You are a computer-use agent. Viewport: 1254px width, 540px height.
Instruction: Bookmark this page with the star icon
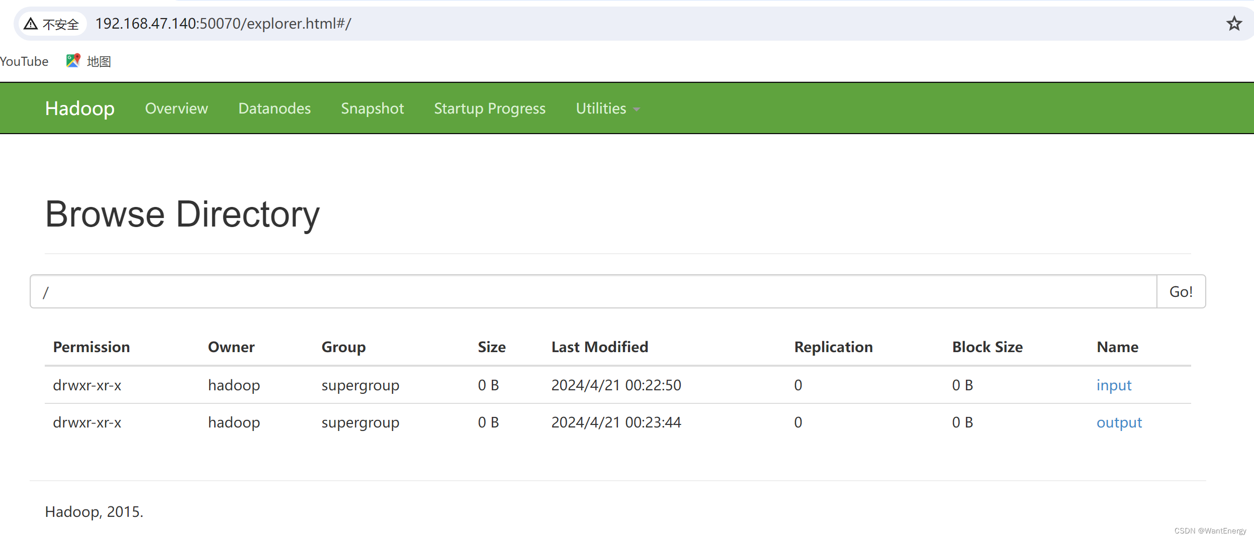point(1234,24)
